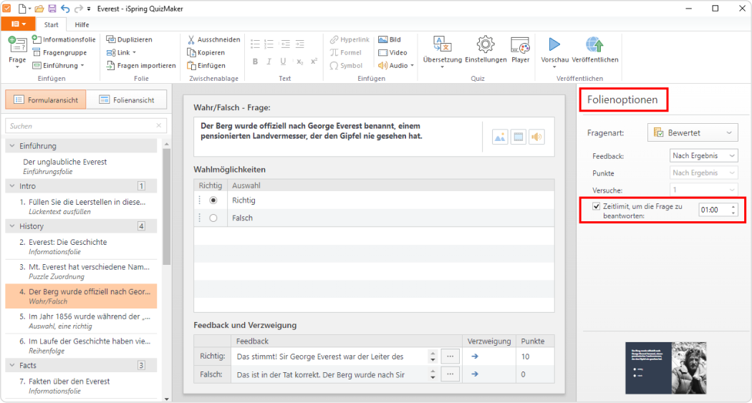Screen dimensions: 752x403
Task: Add video to the question text
Action: [519, 137]
